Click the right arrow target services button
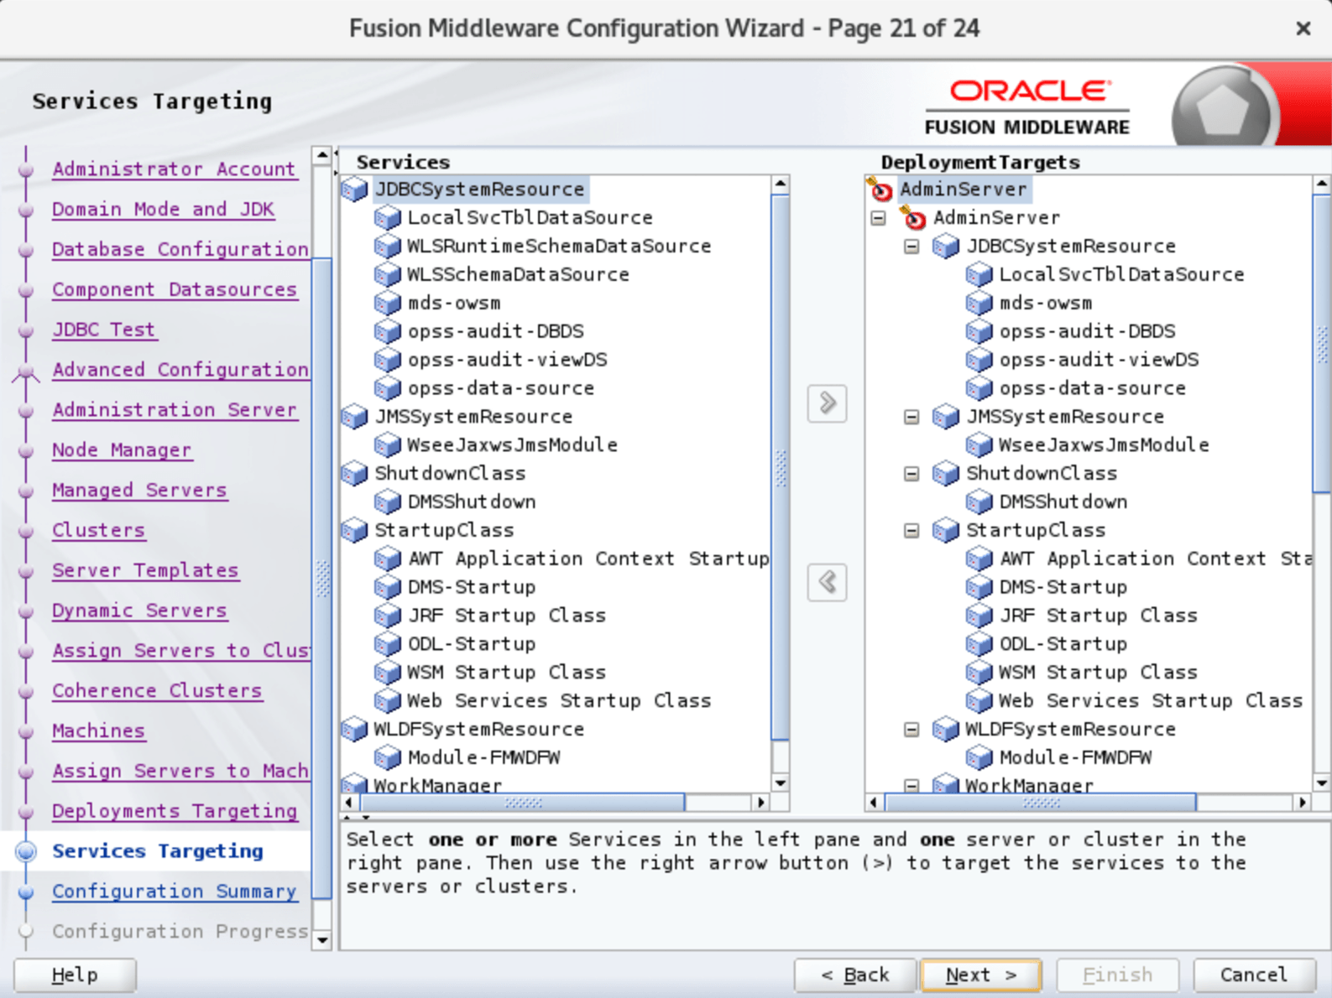 pos(827,403)
